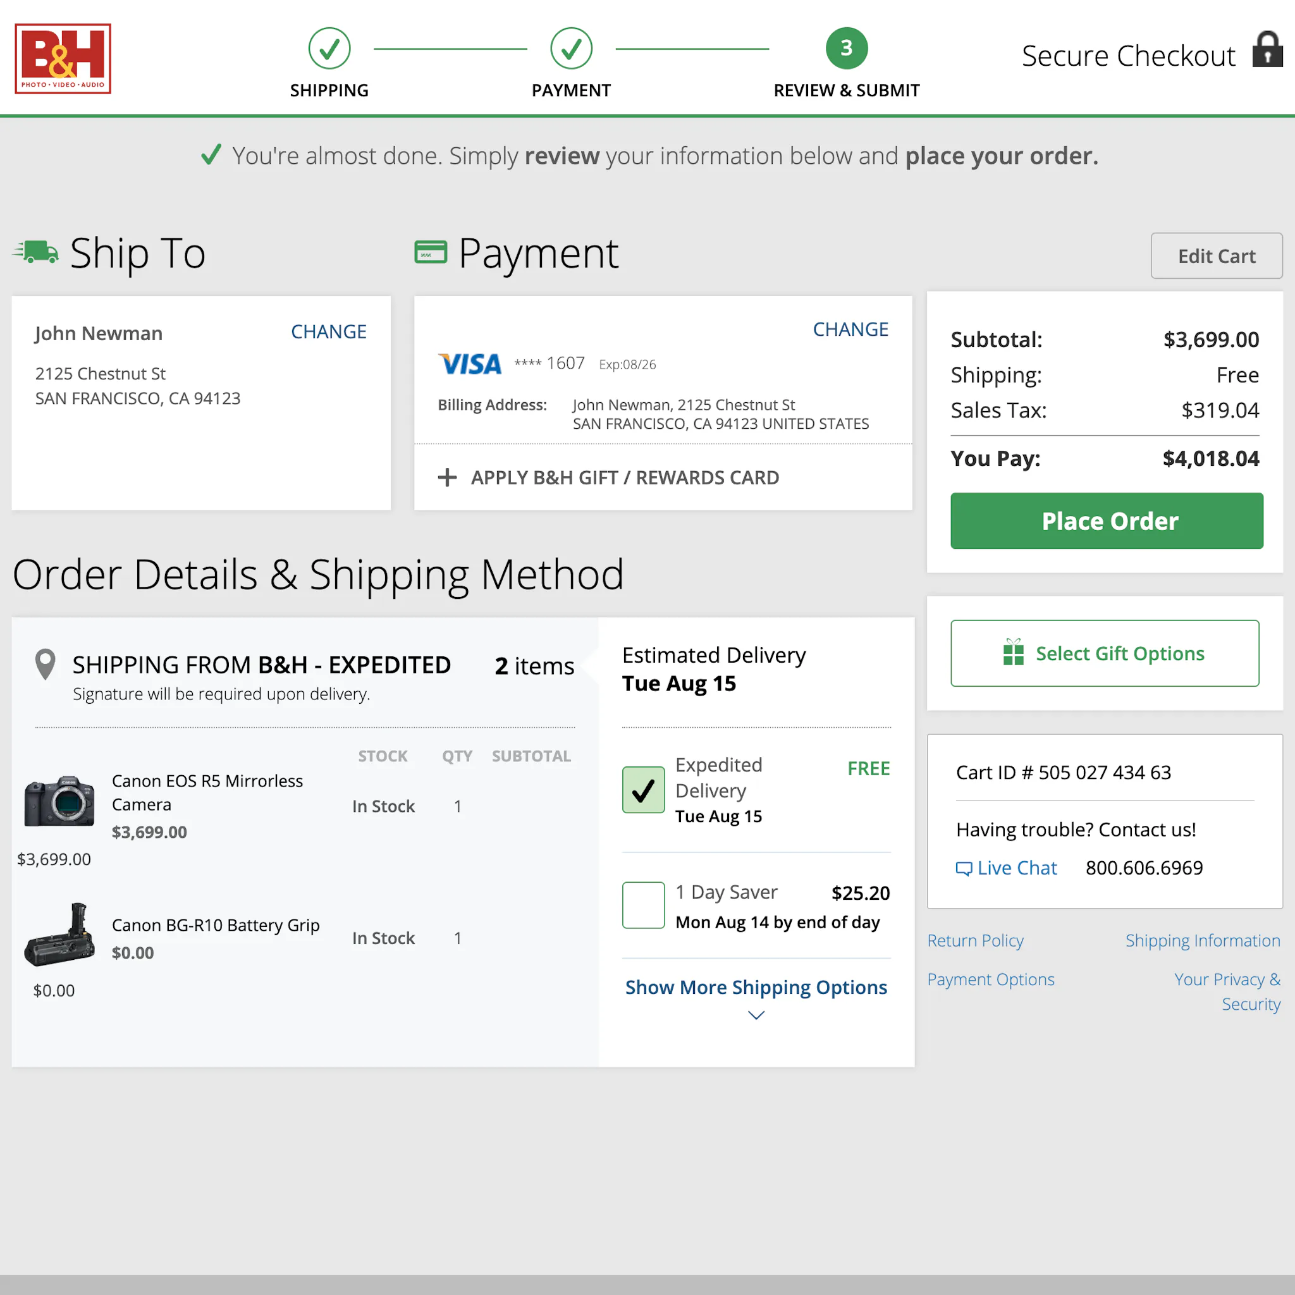Click the green credit card icon by Payment
1295x1295 pixels.
tap(431, 252)
